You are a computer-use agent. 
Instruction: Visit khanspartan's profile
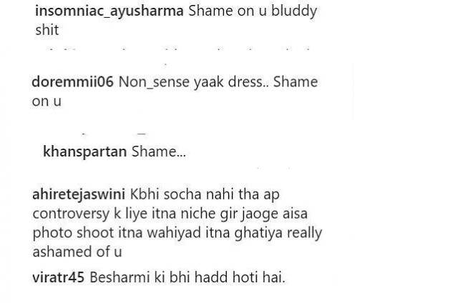click(84, 151)
